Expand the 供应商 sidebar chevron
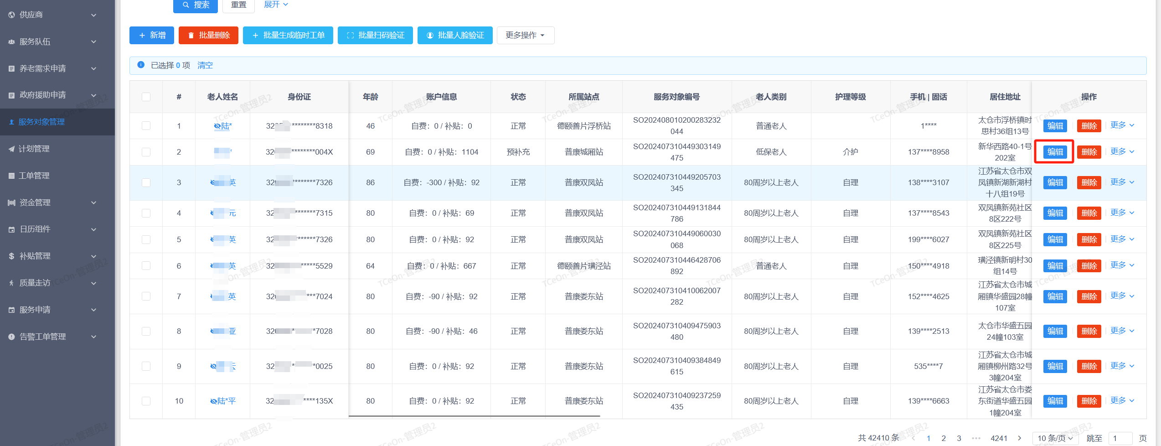Viewport: 1161px width, 446px height. 93,15
